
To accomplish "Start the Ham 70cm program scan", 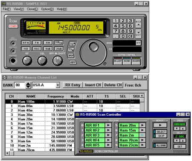I will pyautogui.click(x=143, y=140).
